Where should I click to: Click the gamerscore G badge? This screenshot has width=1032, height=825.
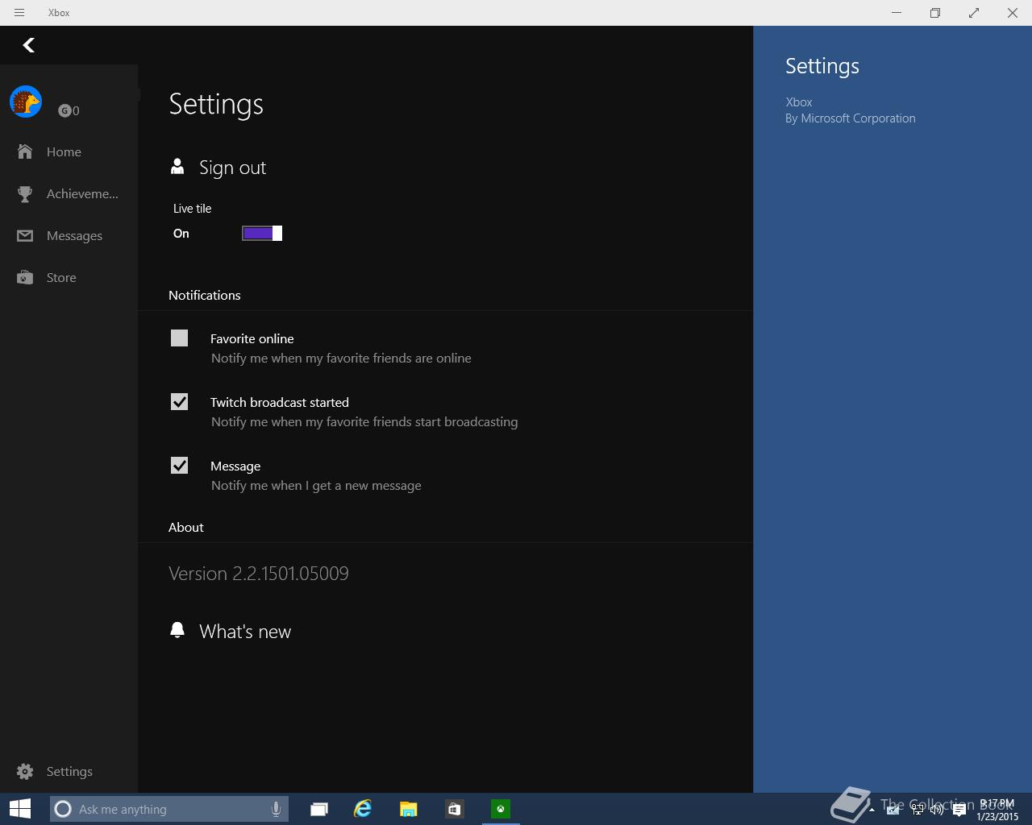click(x=64, y=111)
